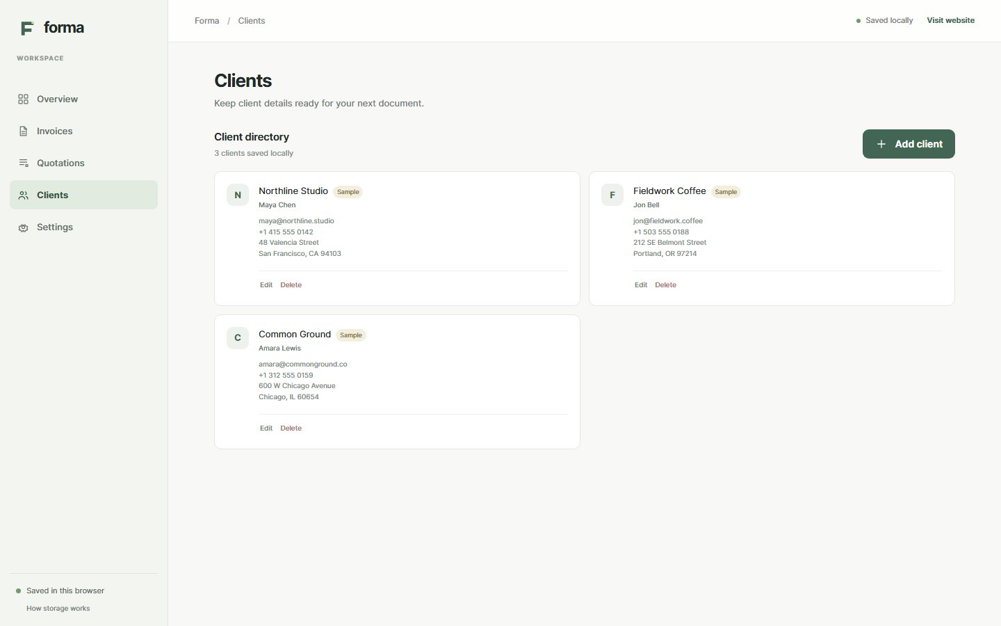This screenshot has width=1001, height=626.
Task: Delete the Common Ground client
Action: point(291,428)
